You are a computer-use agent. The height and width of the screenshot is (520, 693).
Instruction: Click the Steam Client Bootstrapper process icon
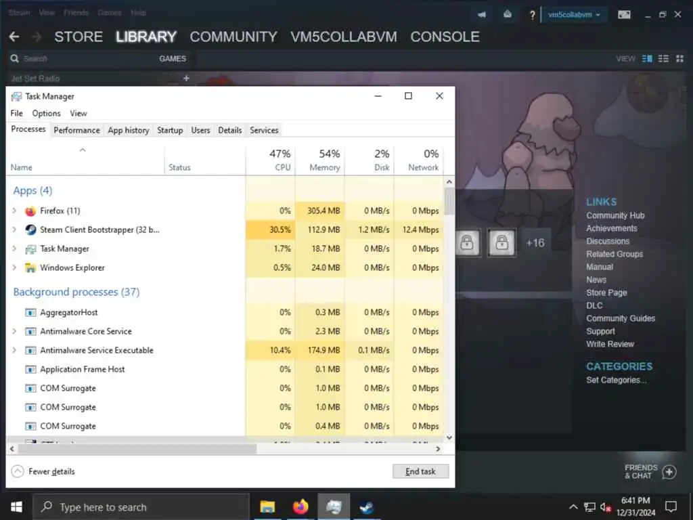click(x=30, y=230)
